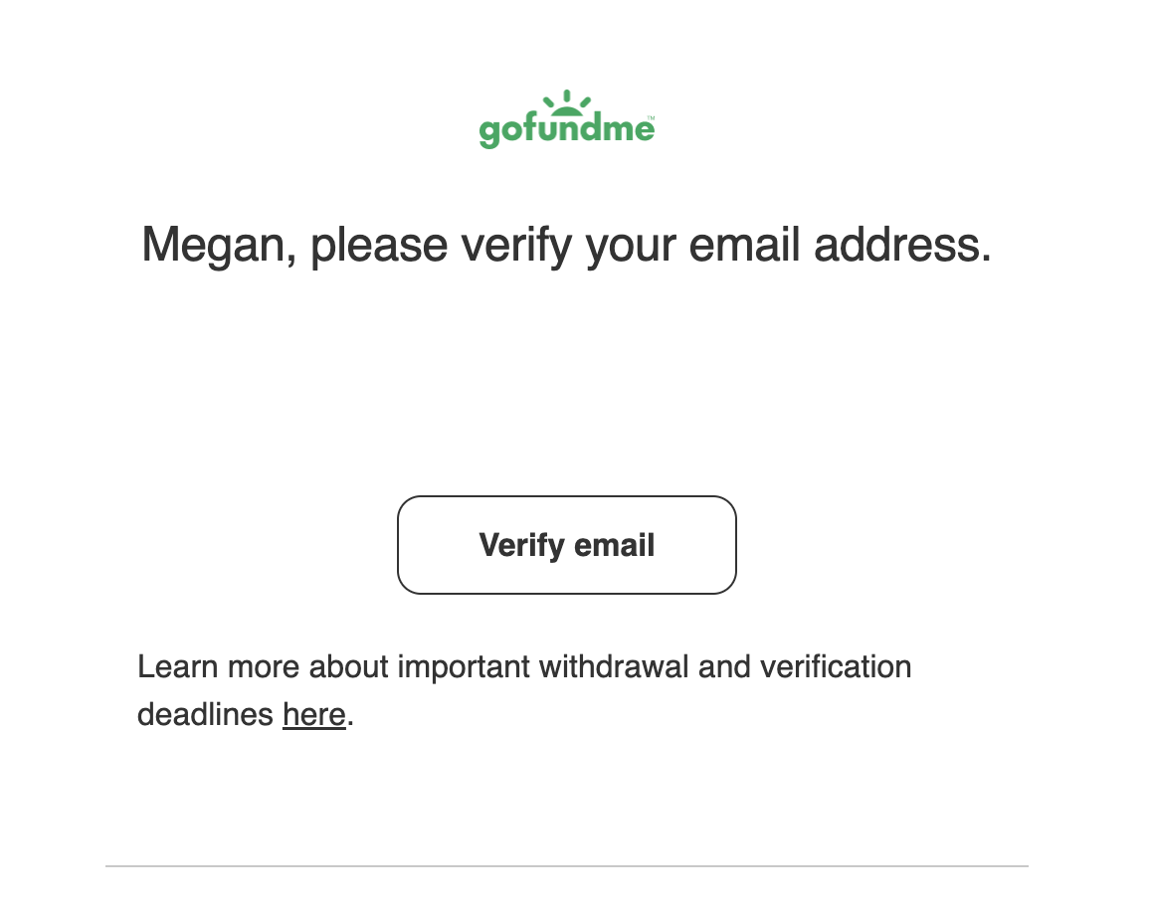Image resolution: width=1152 pixels, height=913 pixels.
Task: Click the word "please" in the heading
Action: (x=379, y=247)
